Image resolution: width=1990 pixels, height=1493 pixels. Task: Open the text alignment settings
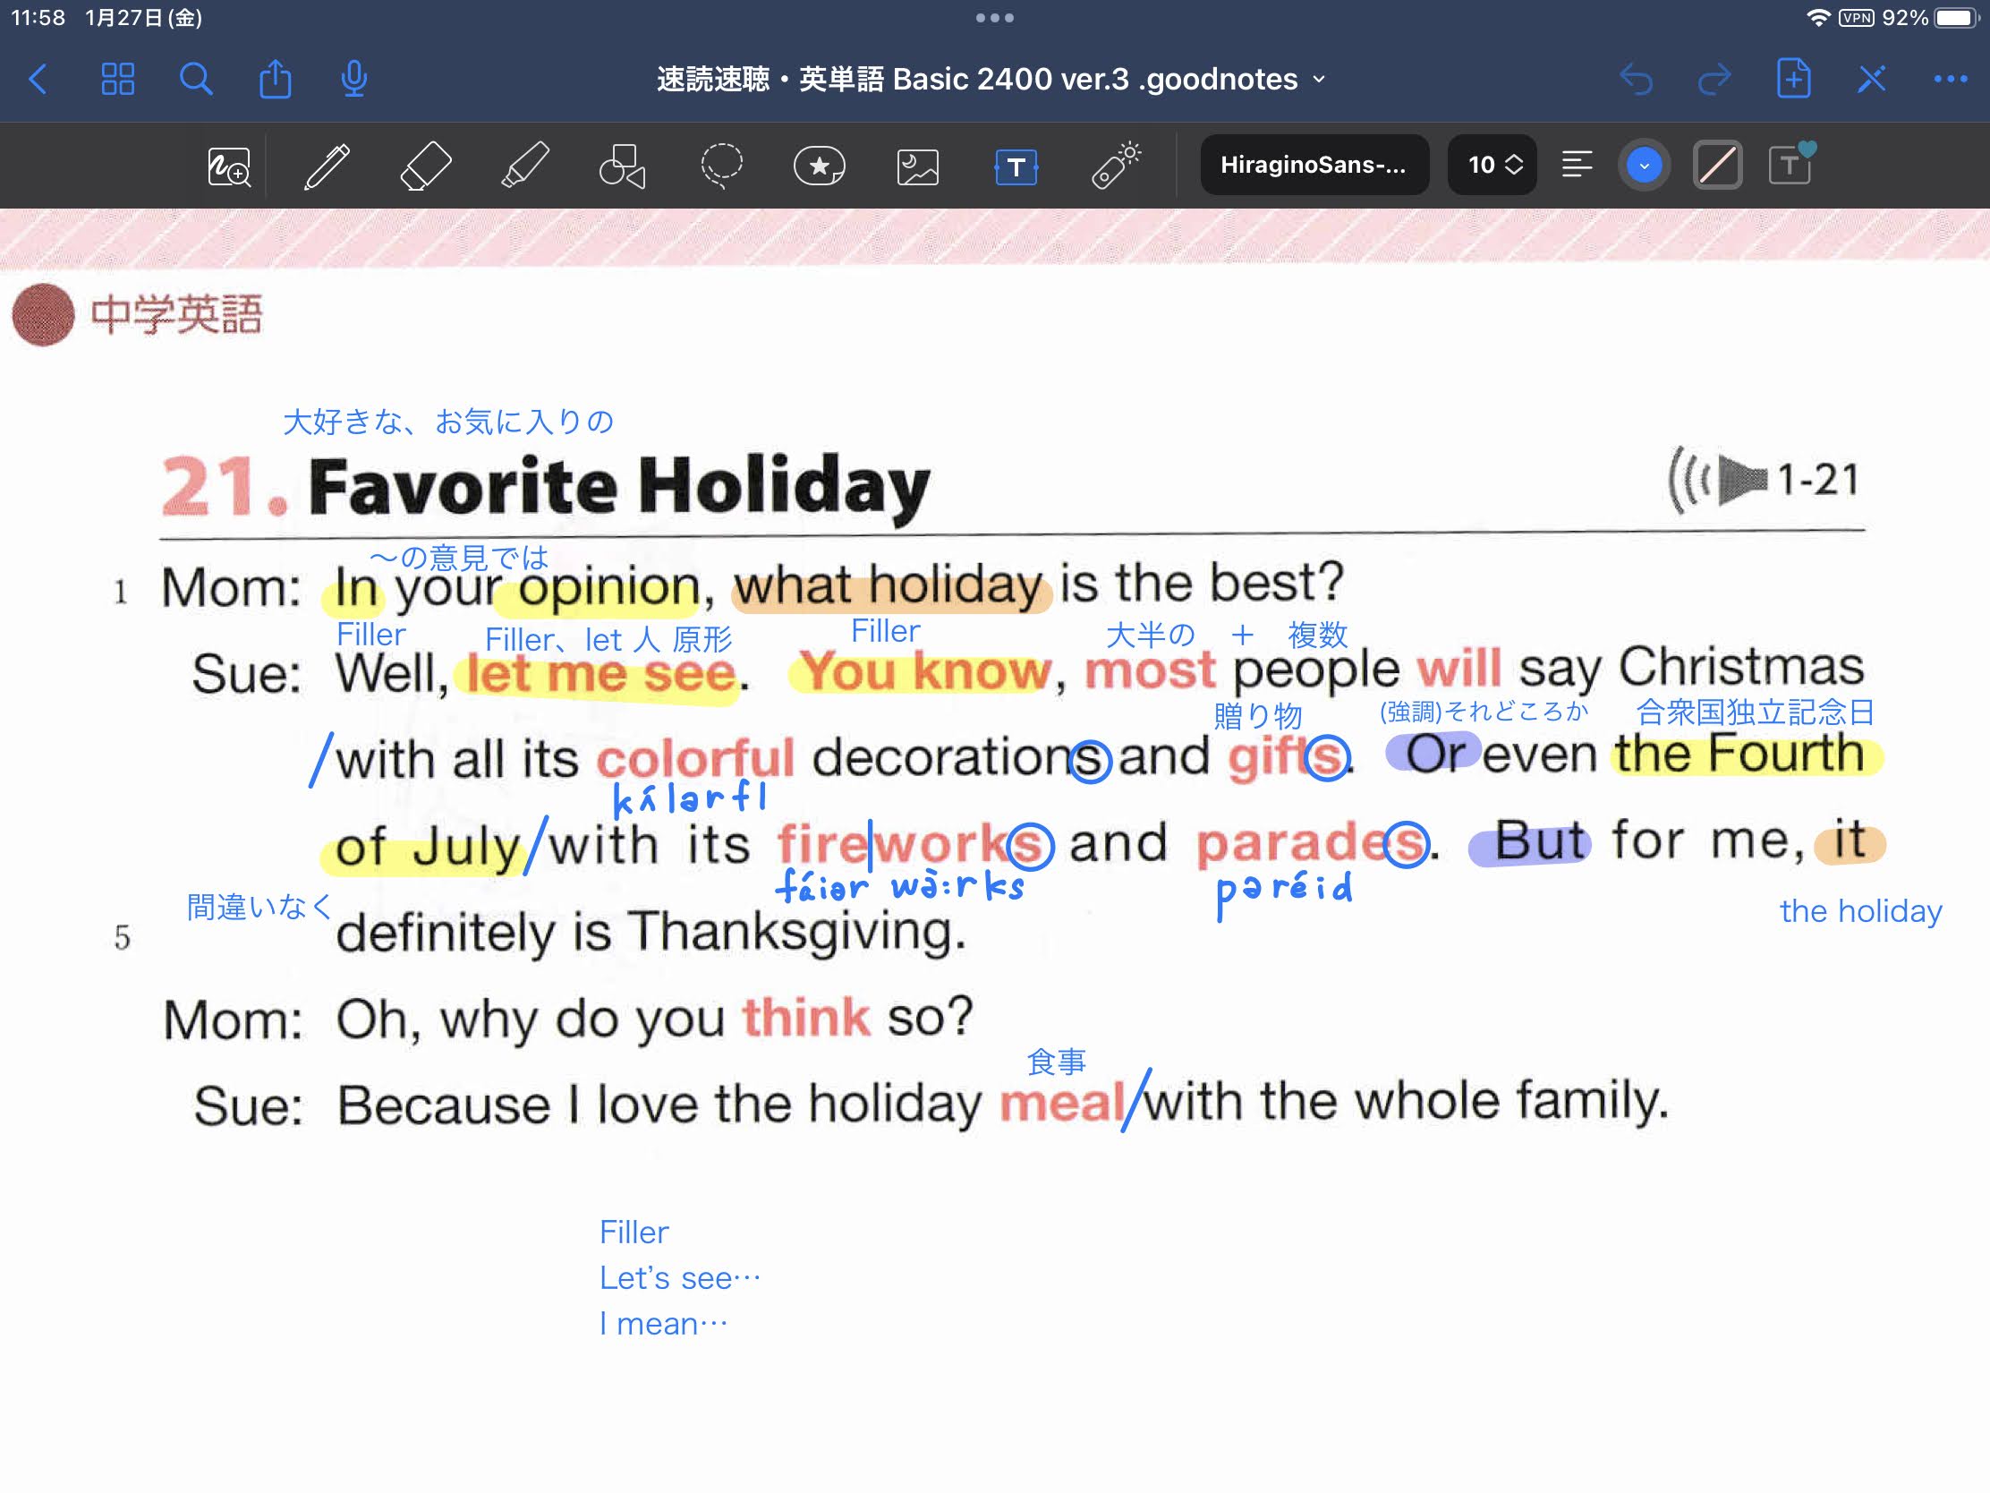(1578, 165)
